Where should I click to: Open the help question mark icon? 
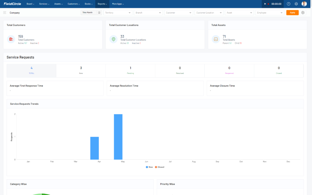[288, 4]
